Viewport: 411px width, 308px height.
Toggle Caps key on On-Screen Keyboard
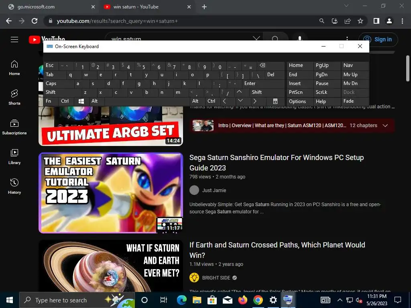[x=59, y=83]
